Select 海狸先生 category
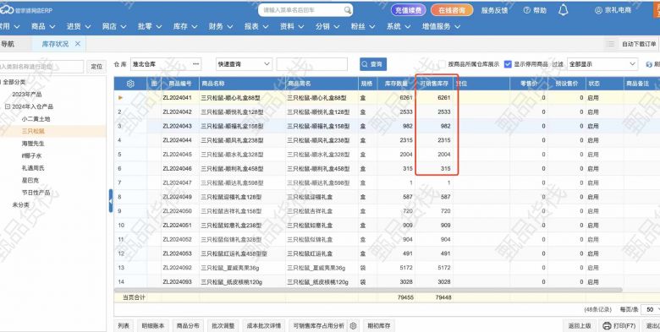Viewport: 660px width, 332px height. (x=33, y=144)
